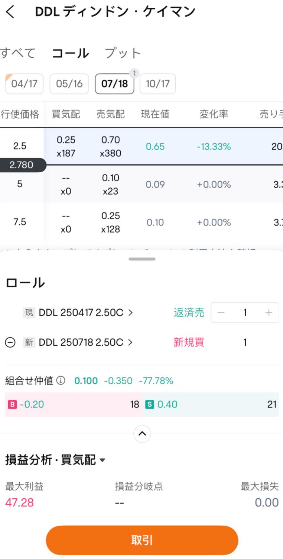Viewport: 283px width, 559px height.
Task: Select the 04/17 expiration date
Action: [x=24, y=84]
